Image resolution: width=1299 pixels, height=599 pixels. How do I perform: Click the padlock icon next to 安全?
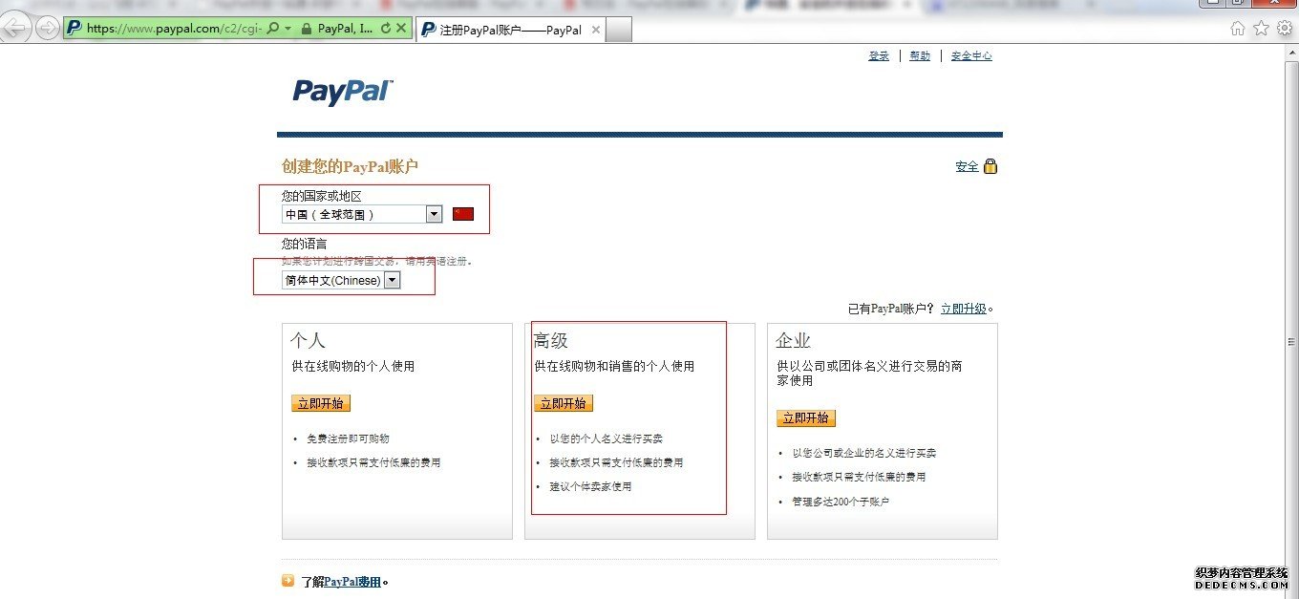tap(991, 165)
